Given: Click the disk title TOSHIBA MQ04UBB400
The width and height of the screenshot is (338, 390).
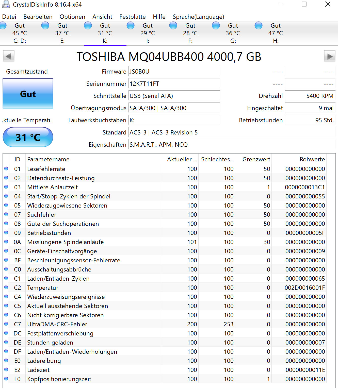Looking at the screenshot, I should pos(169,57).
